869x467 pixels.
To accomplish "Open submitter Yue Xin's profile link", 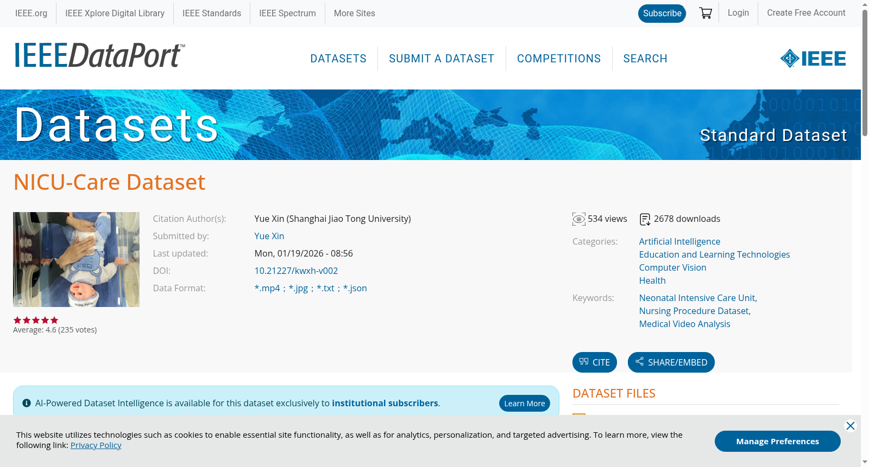I will 269,236.
